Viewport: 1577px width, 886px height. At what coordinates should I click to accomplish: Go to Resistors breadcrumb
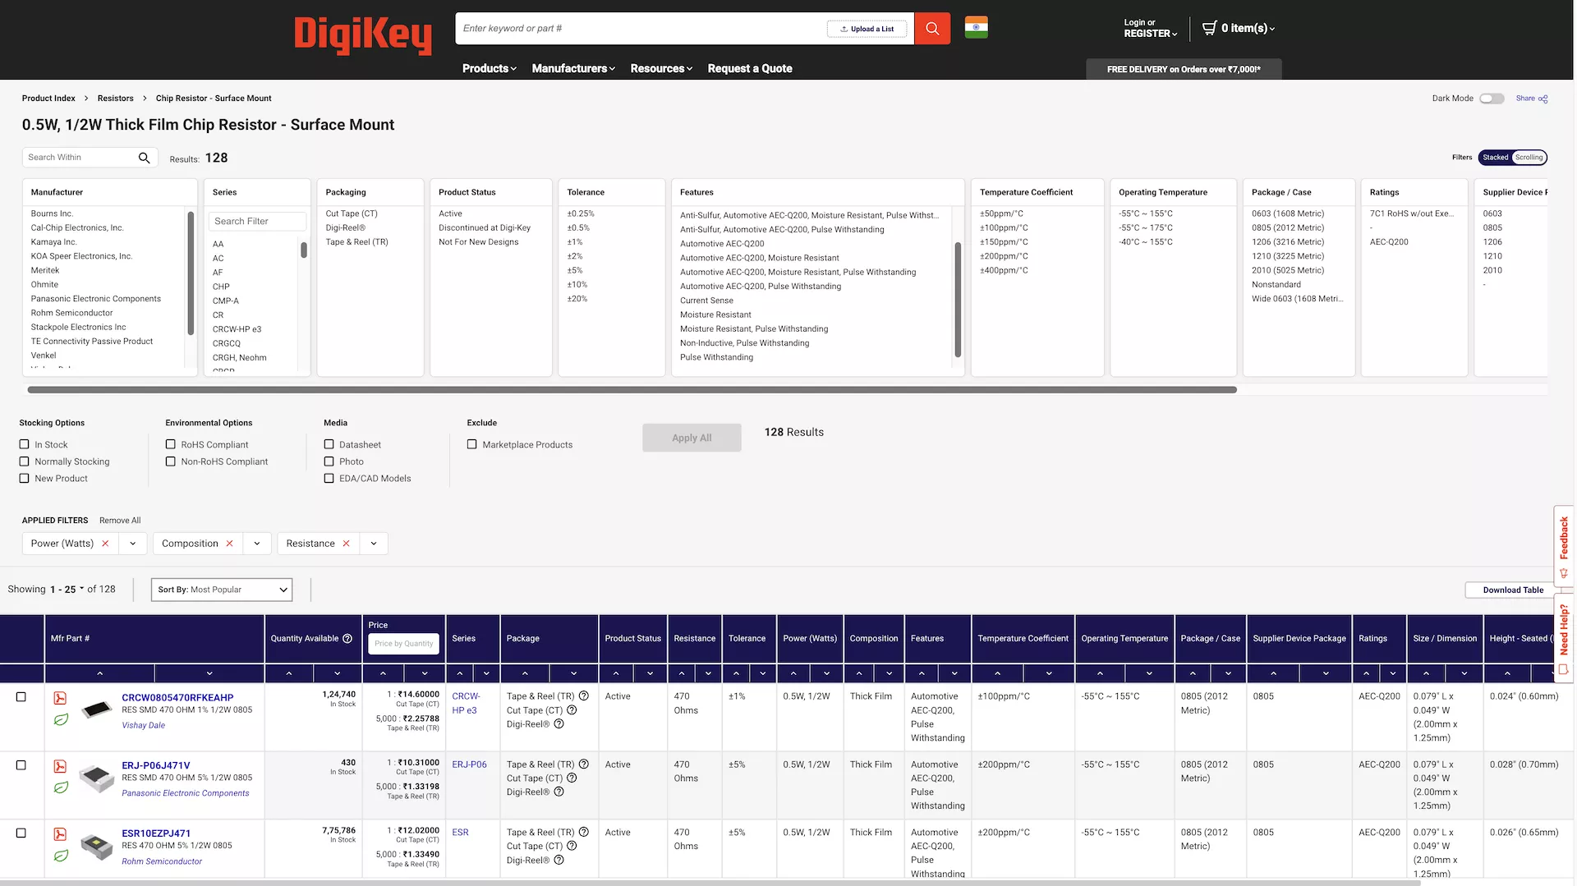tap(115, 99)
